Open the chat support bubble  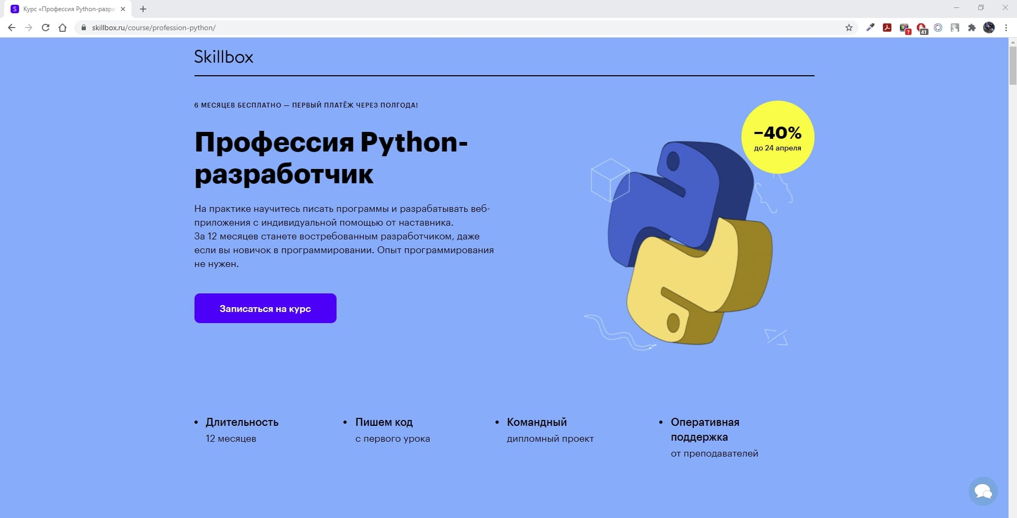point(983,492)
